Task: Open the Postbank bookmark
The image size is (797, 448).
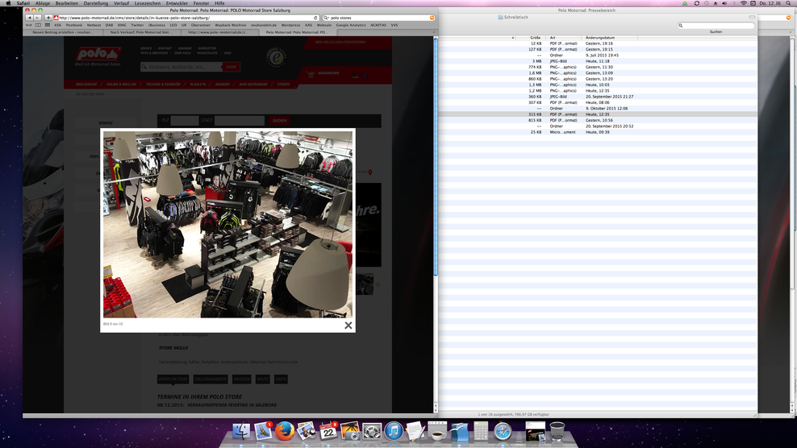Action: coord(73,25)
